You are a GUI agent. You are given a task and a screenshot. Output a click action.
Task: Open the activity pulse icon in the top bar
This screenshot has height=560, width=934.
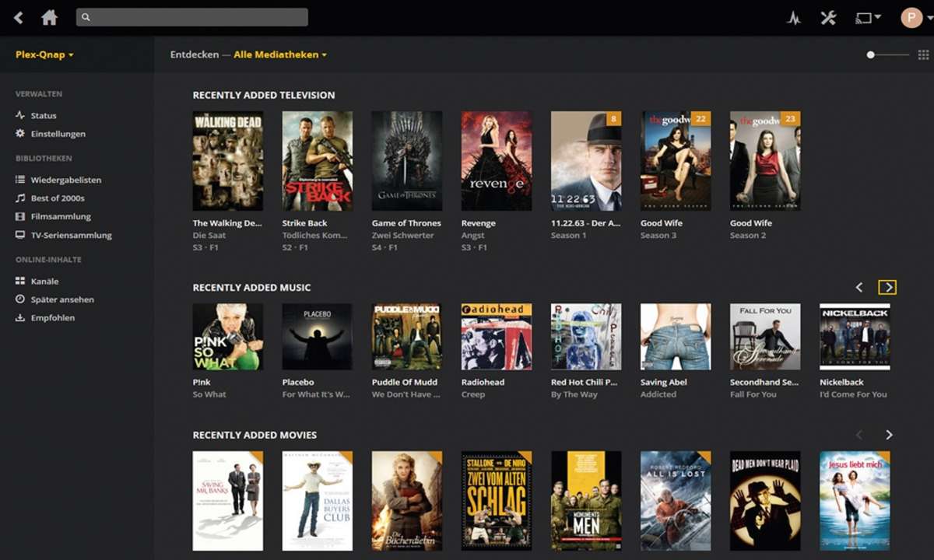pyautogui.click(x=794, y=18)
